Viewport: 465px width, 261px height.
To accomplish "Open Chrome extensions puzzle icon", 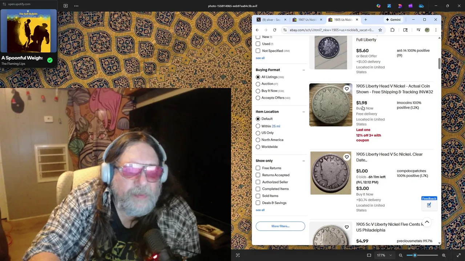I will tap(392, 30).
